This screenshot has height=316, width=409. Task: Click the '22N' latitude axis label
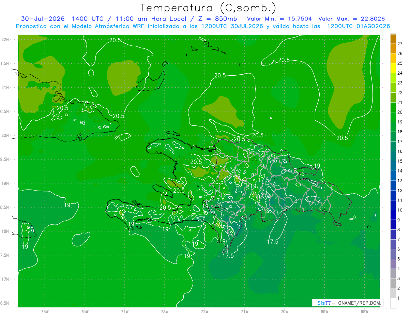tap(5, 40)
